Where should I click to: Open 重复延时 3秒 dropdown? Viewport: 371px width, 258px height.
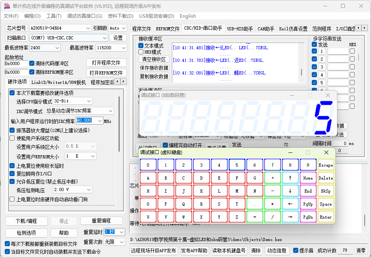tap(114, 232)
